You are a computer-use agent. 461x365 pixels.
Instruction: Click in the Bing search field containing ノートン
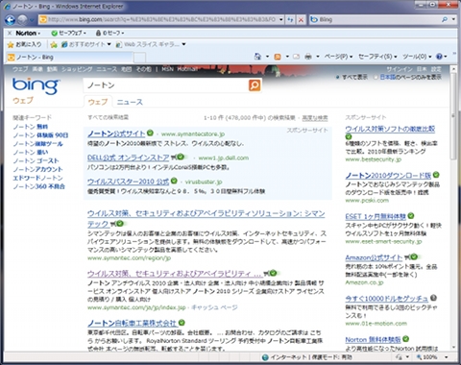click(165, 85)
